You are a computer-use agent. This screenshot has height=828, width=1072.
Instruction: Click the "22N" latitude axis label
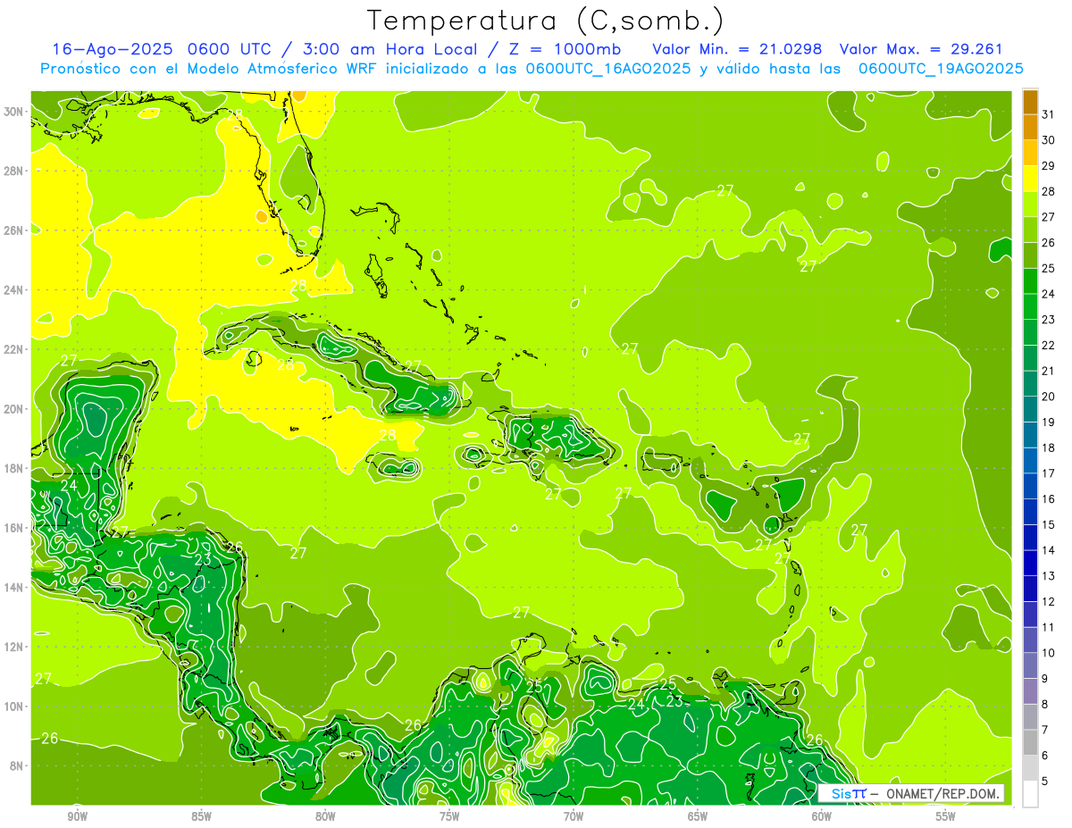tap(14, 349)
